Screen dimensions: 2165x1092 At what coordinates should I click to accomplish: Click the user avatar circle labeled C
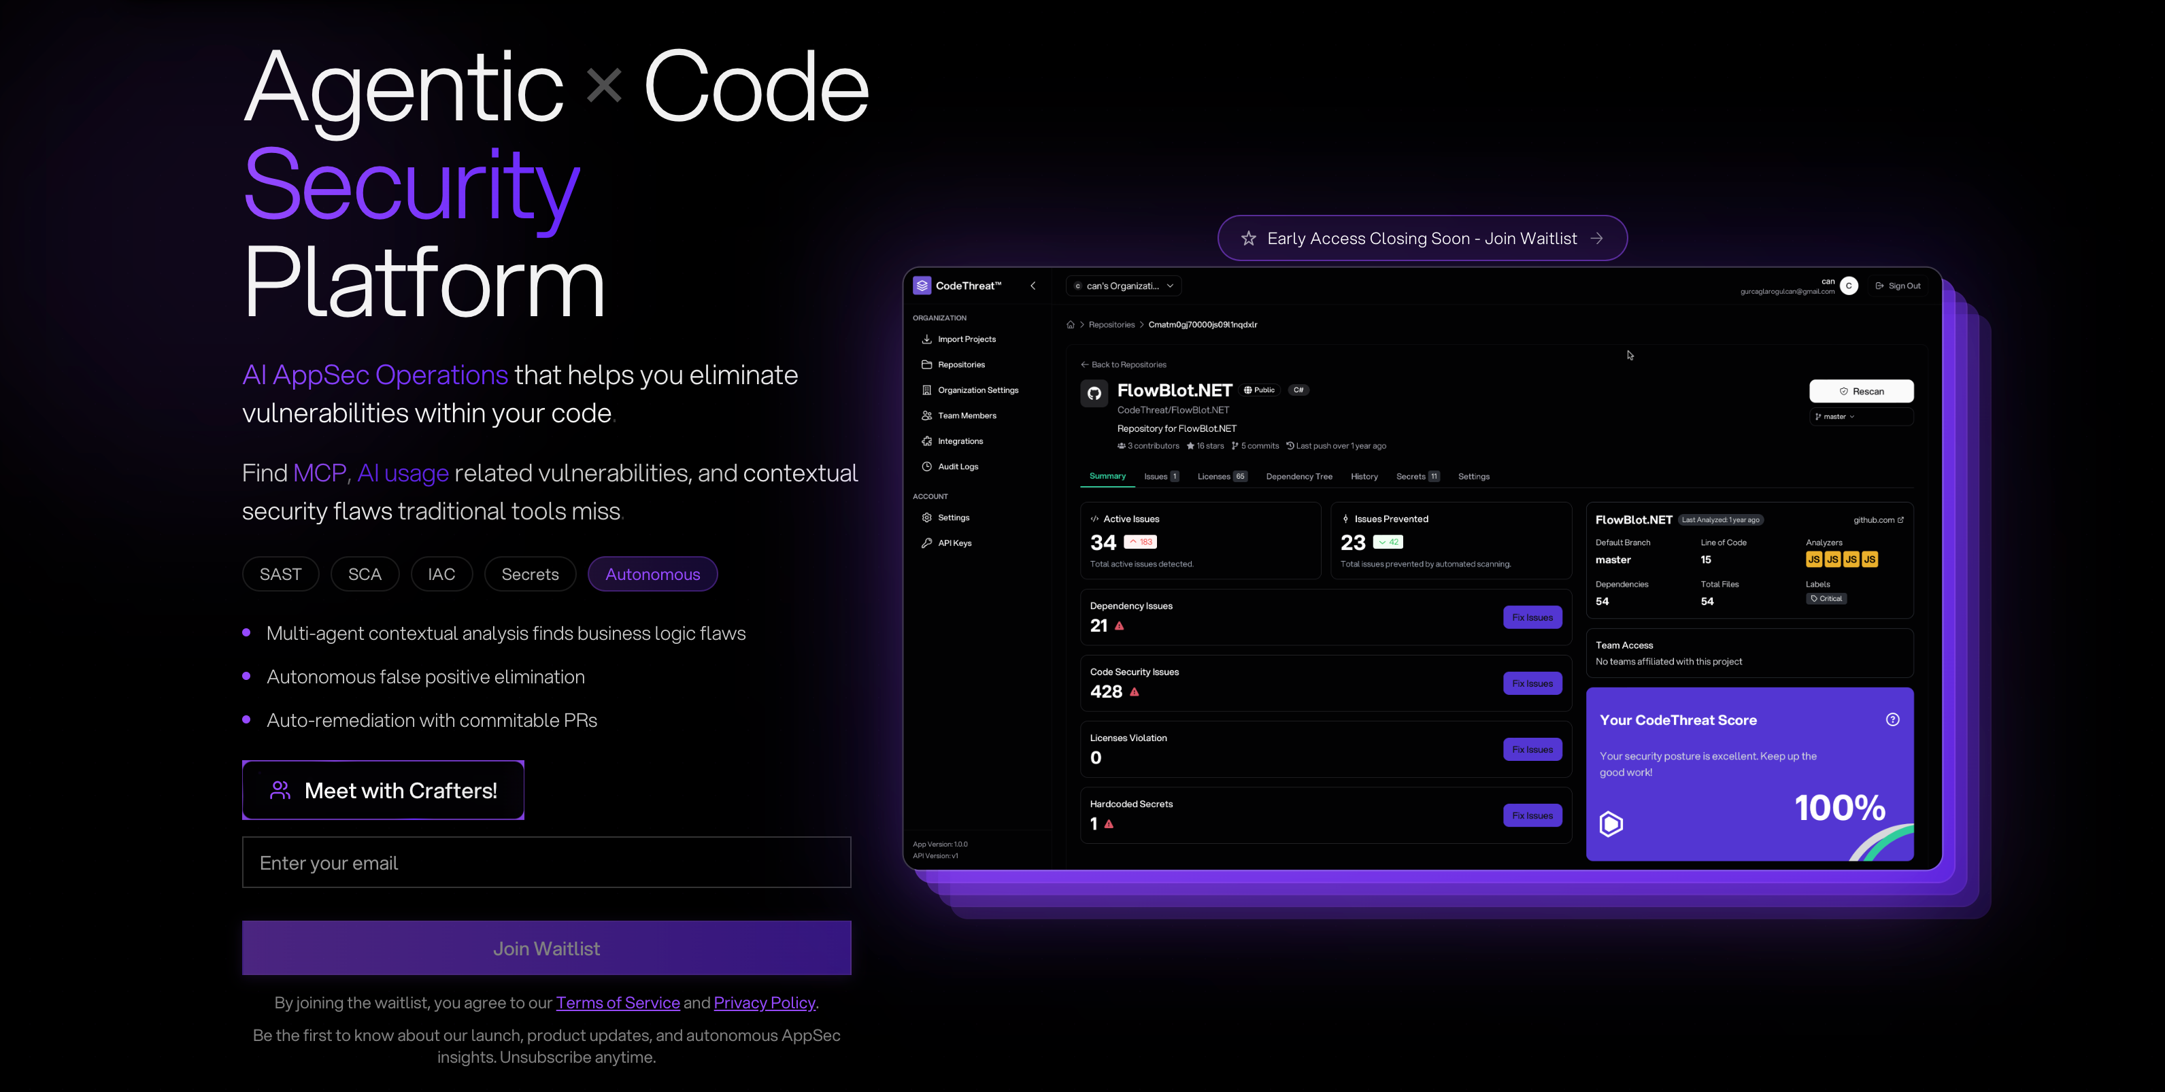[1848, 286]
